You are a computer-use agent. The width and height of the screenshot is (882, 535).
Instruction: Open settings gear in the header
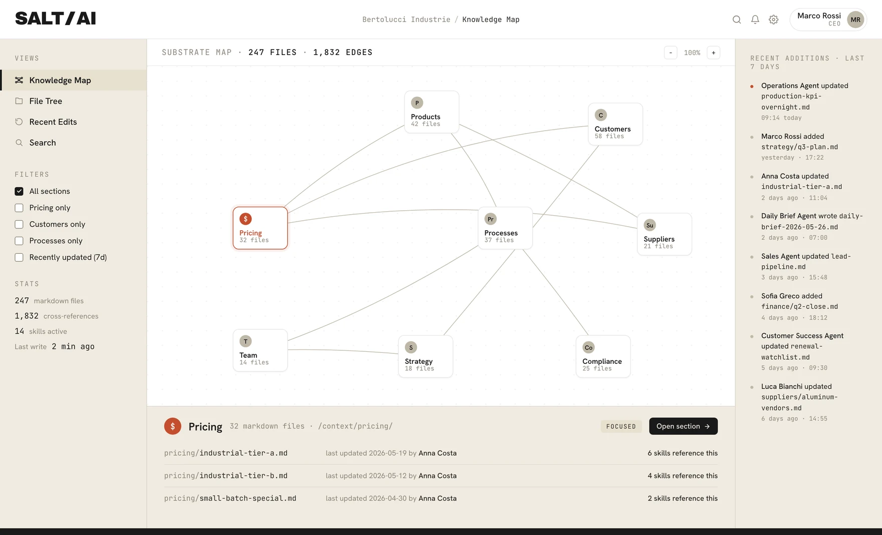click(x=773, y=20)
